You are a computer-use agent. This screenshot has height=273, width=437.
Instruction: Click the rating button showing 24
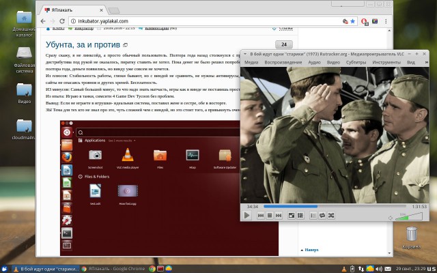(x=284, y=44)
